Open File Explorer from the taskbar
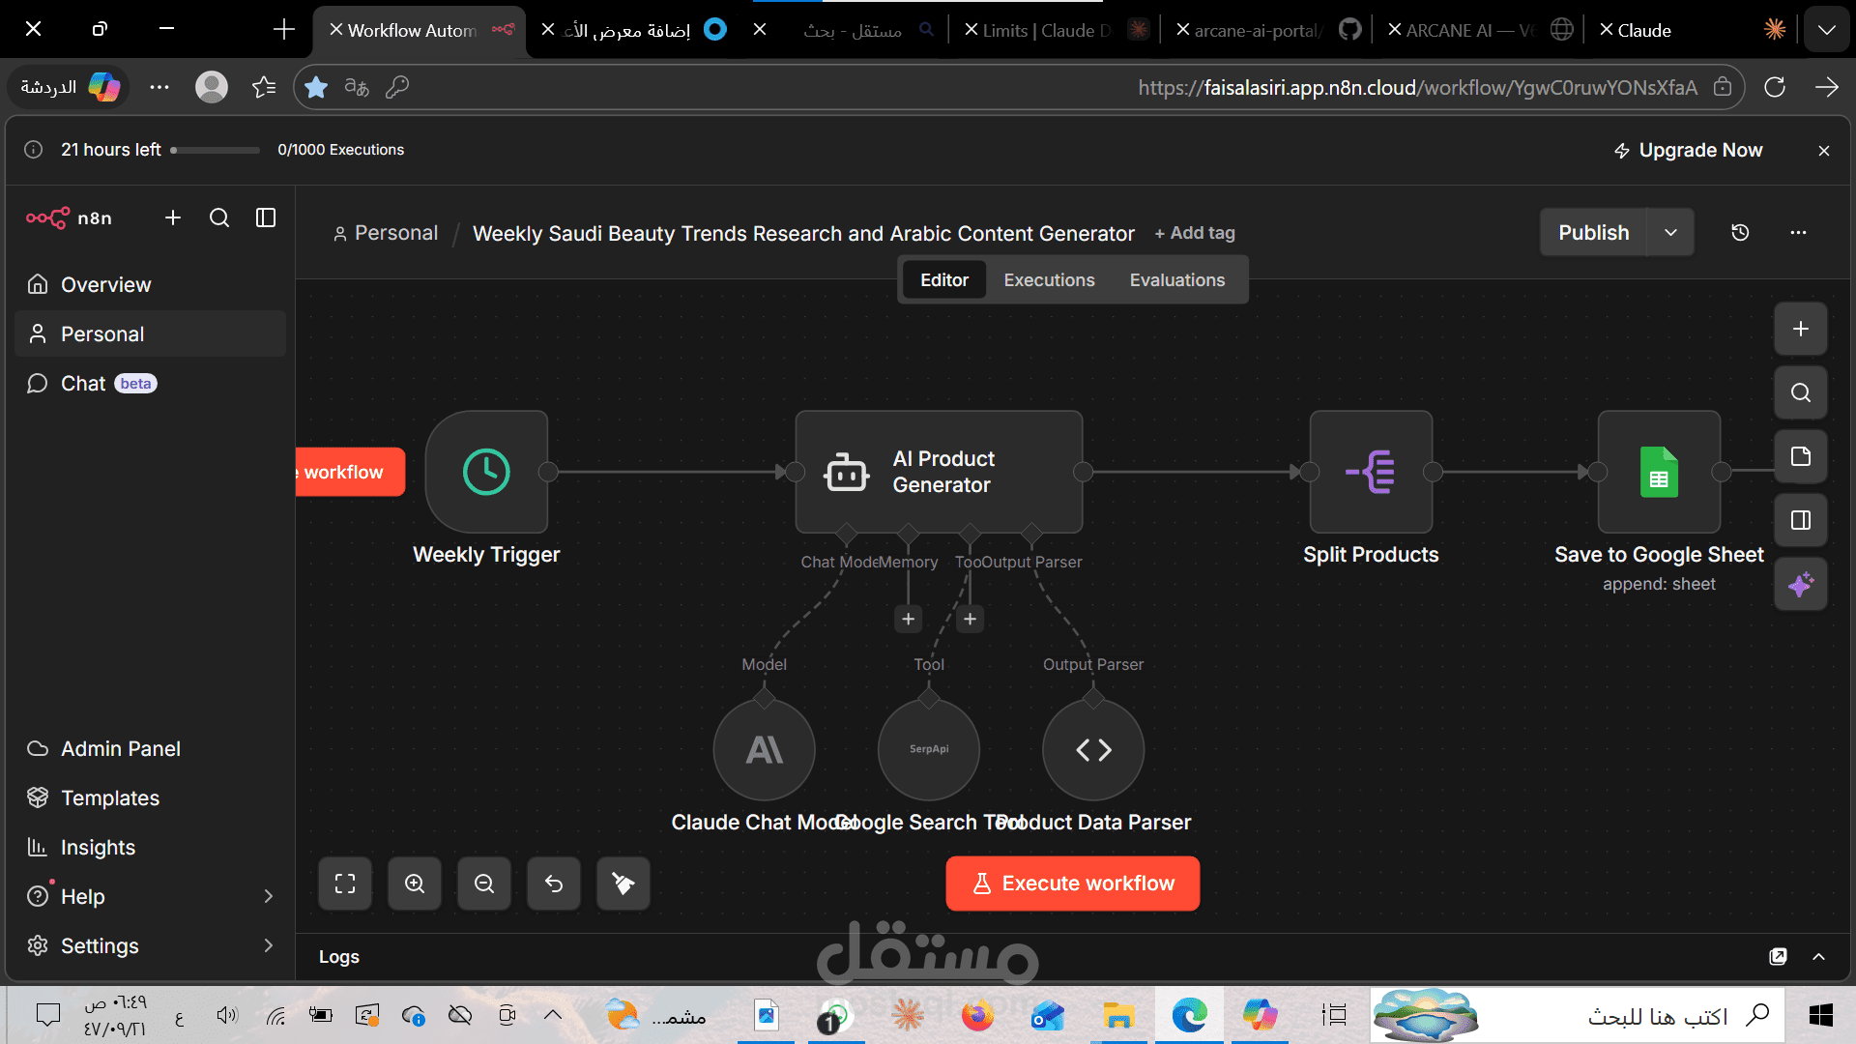Viewport: 1856px width, 1044px height. (x=1118, y=1015)
